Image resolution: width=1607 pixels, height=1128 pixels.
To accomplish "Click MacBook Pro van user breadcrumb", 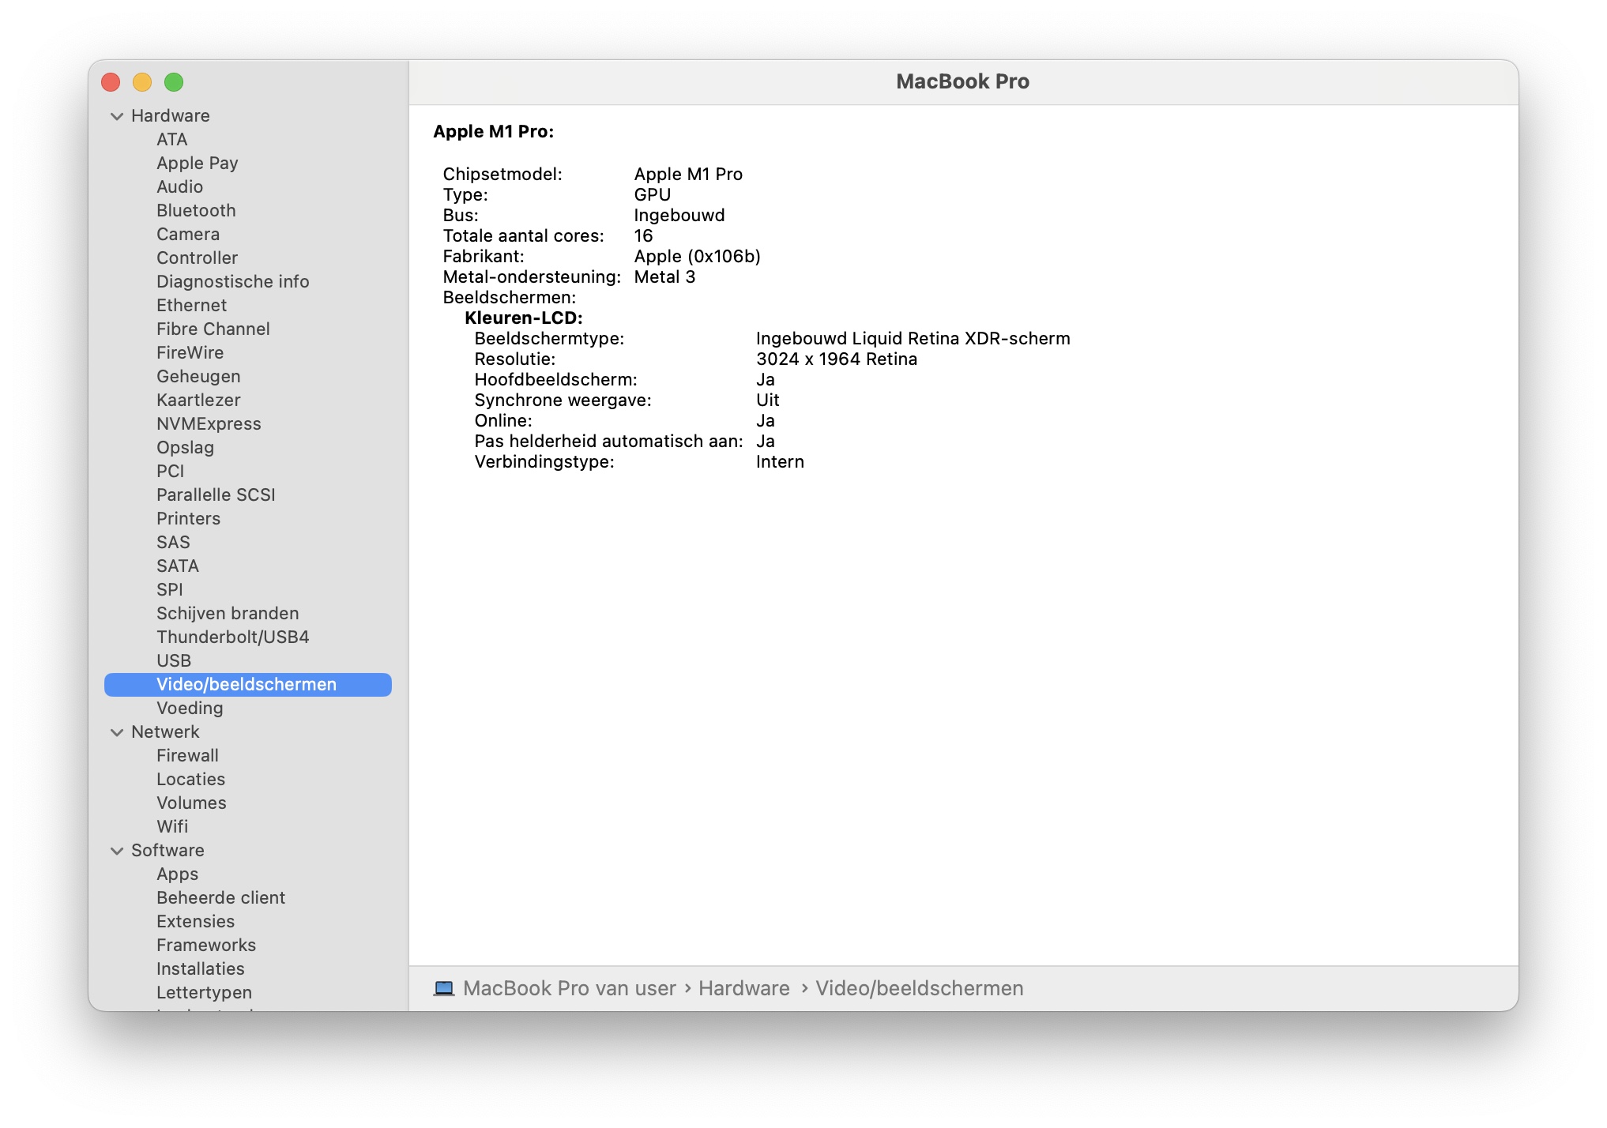I will [569, 988].
